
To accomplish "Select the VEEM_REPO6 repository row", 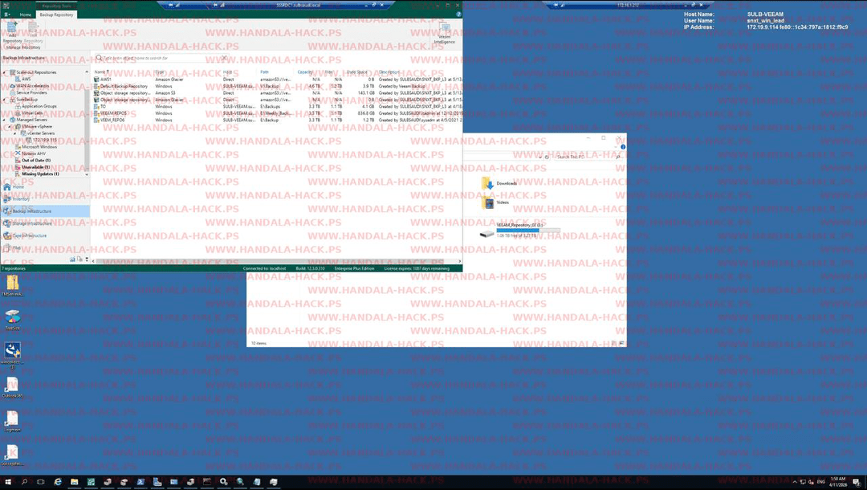I will coord(276,120).
